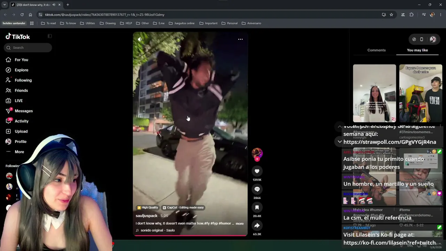
Task: Mute the video sound
Action: (140, 39)
